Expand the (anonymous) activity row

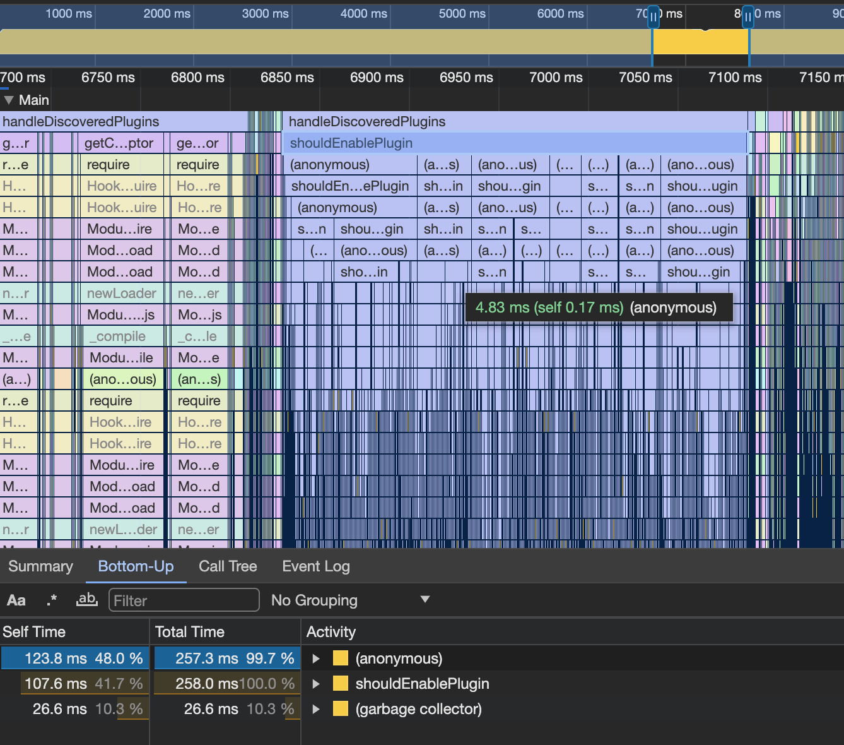click(316, 659)
